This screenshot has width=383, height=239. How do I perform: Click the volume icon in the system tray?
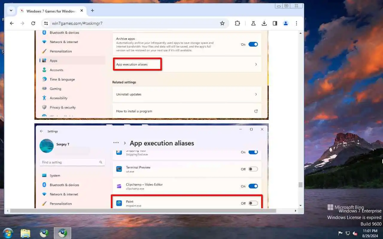click(x=355, y=233)
